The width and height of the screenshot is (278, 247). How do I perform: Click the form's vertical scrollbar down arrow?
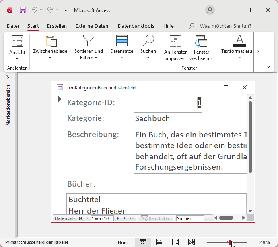250,211
